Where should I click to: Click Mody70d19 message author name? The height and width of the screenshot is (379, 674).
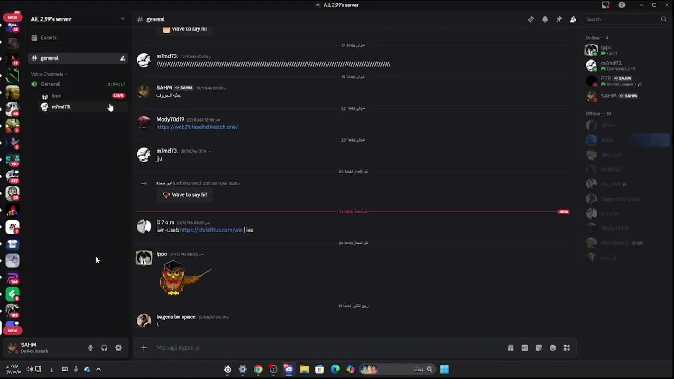(170, 119)
